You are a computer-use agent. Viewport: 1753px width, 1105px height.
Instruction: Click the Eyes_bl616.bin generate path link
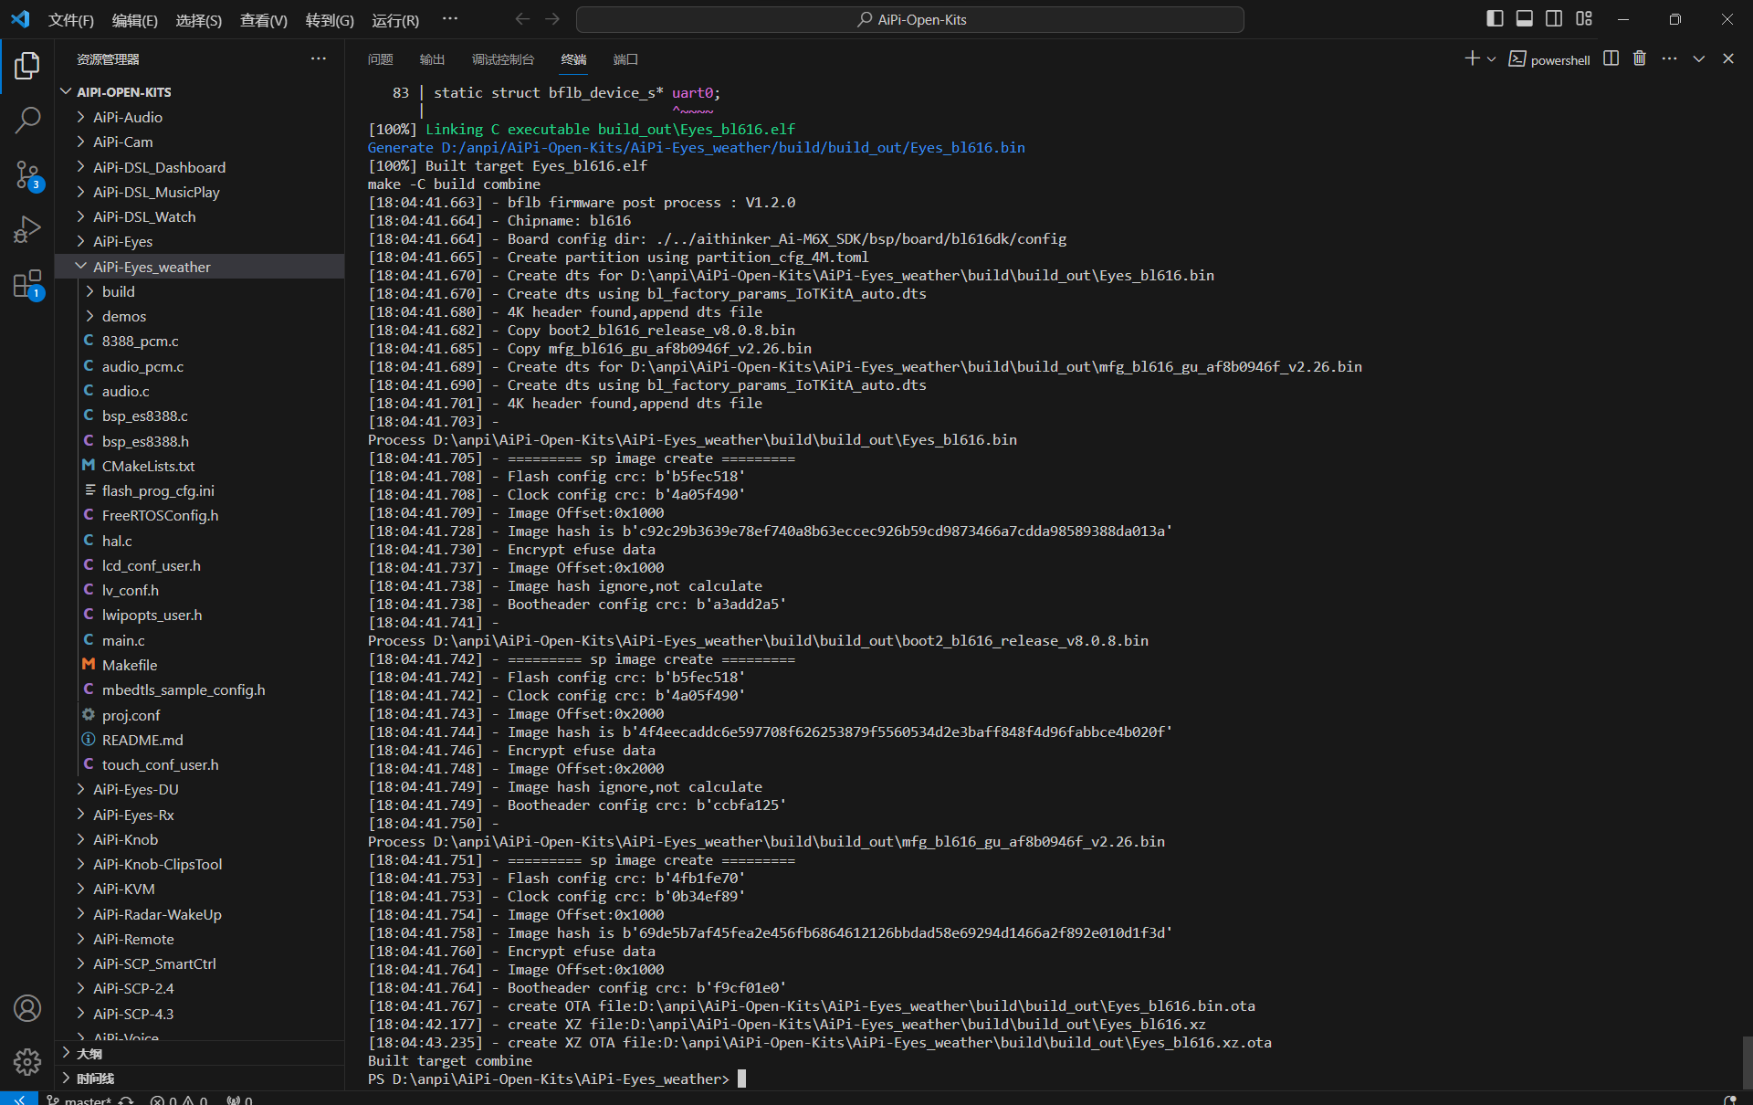click(733, 147)
